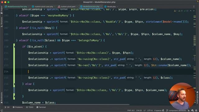Screen dimensions: 199x112
Task: Click the closing brace fold marker line 218
Action: point(14,96)
